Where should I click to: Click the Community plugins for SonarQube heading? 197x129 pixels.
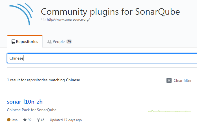coord(110,12)
